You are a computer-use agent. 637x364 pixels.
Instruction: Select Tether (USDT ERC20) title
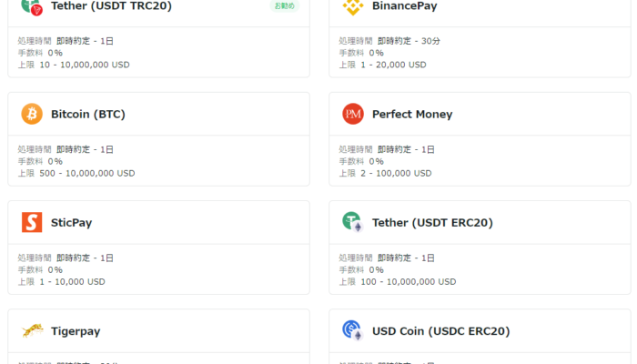[x=432, y=223]
